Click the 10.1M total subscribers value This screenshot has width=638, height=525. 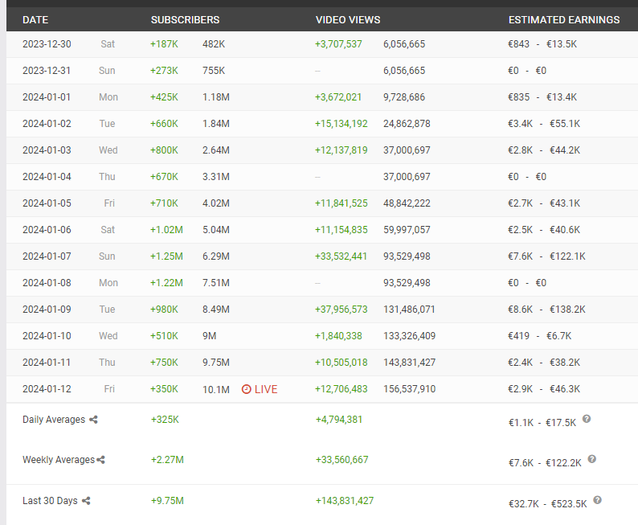point(216,389)
